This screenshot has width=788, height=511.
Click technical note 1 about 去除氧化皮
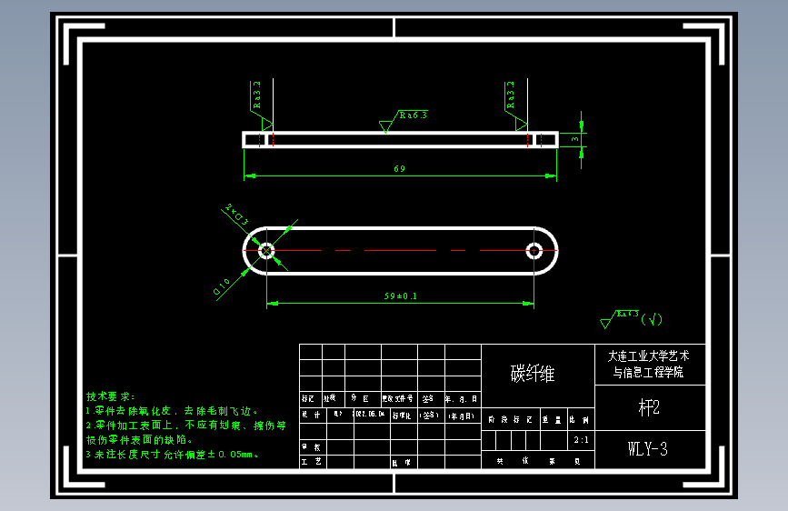click(172, 411)
